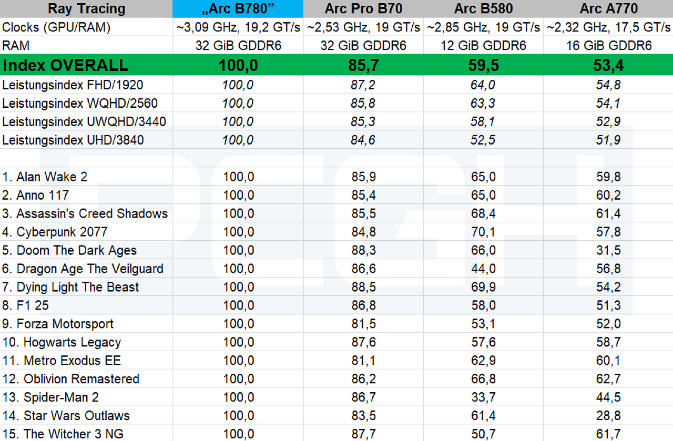
Task: Click the Clocks (GPU/RAM) row label
Action: pyautogui.click(x=56, y=27)
